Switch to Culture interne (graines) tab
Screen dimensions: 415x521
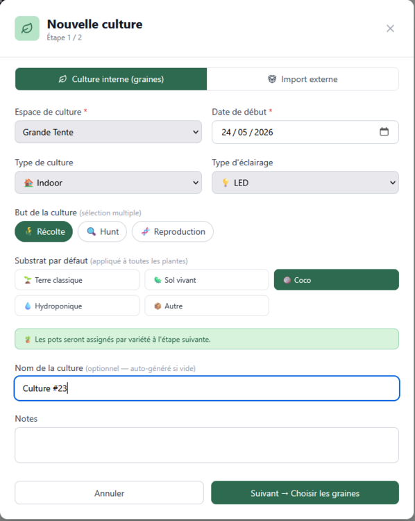tap(111, 79)
